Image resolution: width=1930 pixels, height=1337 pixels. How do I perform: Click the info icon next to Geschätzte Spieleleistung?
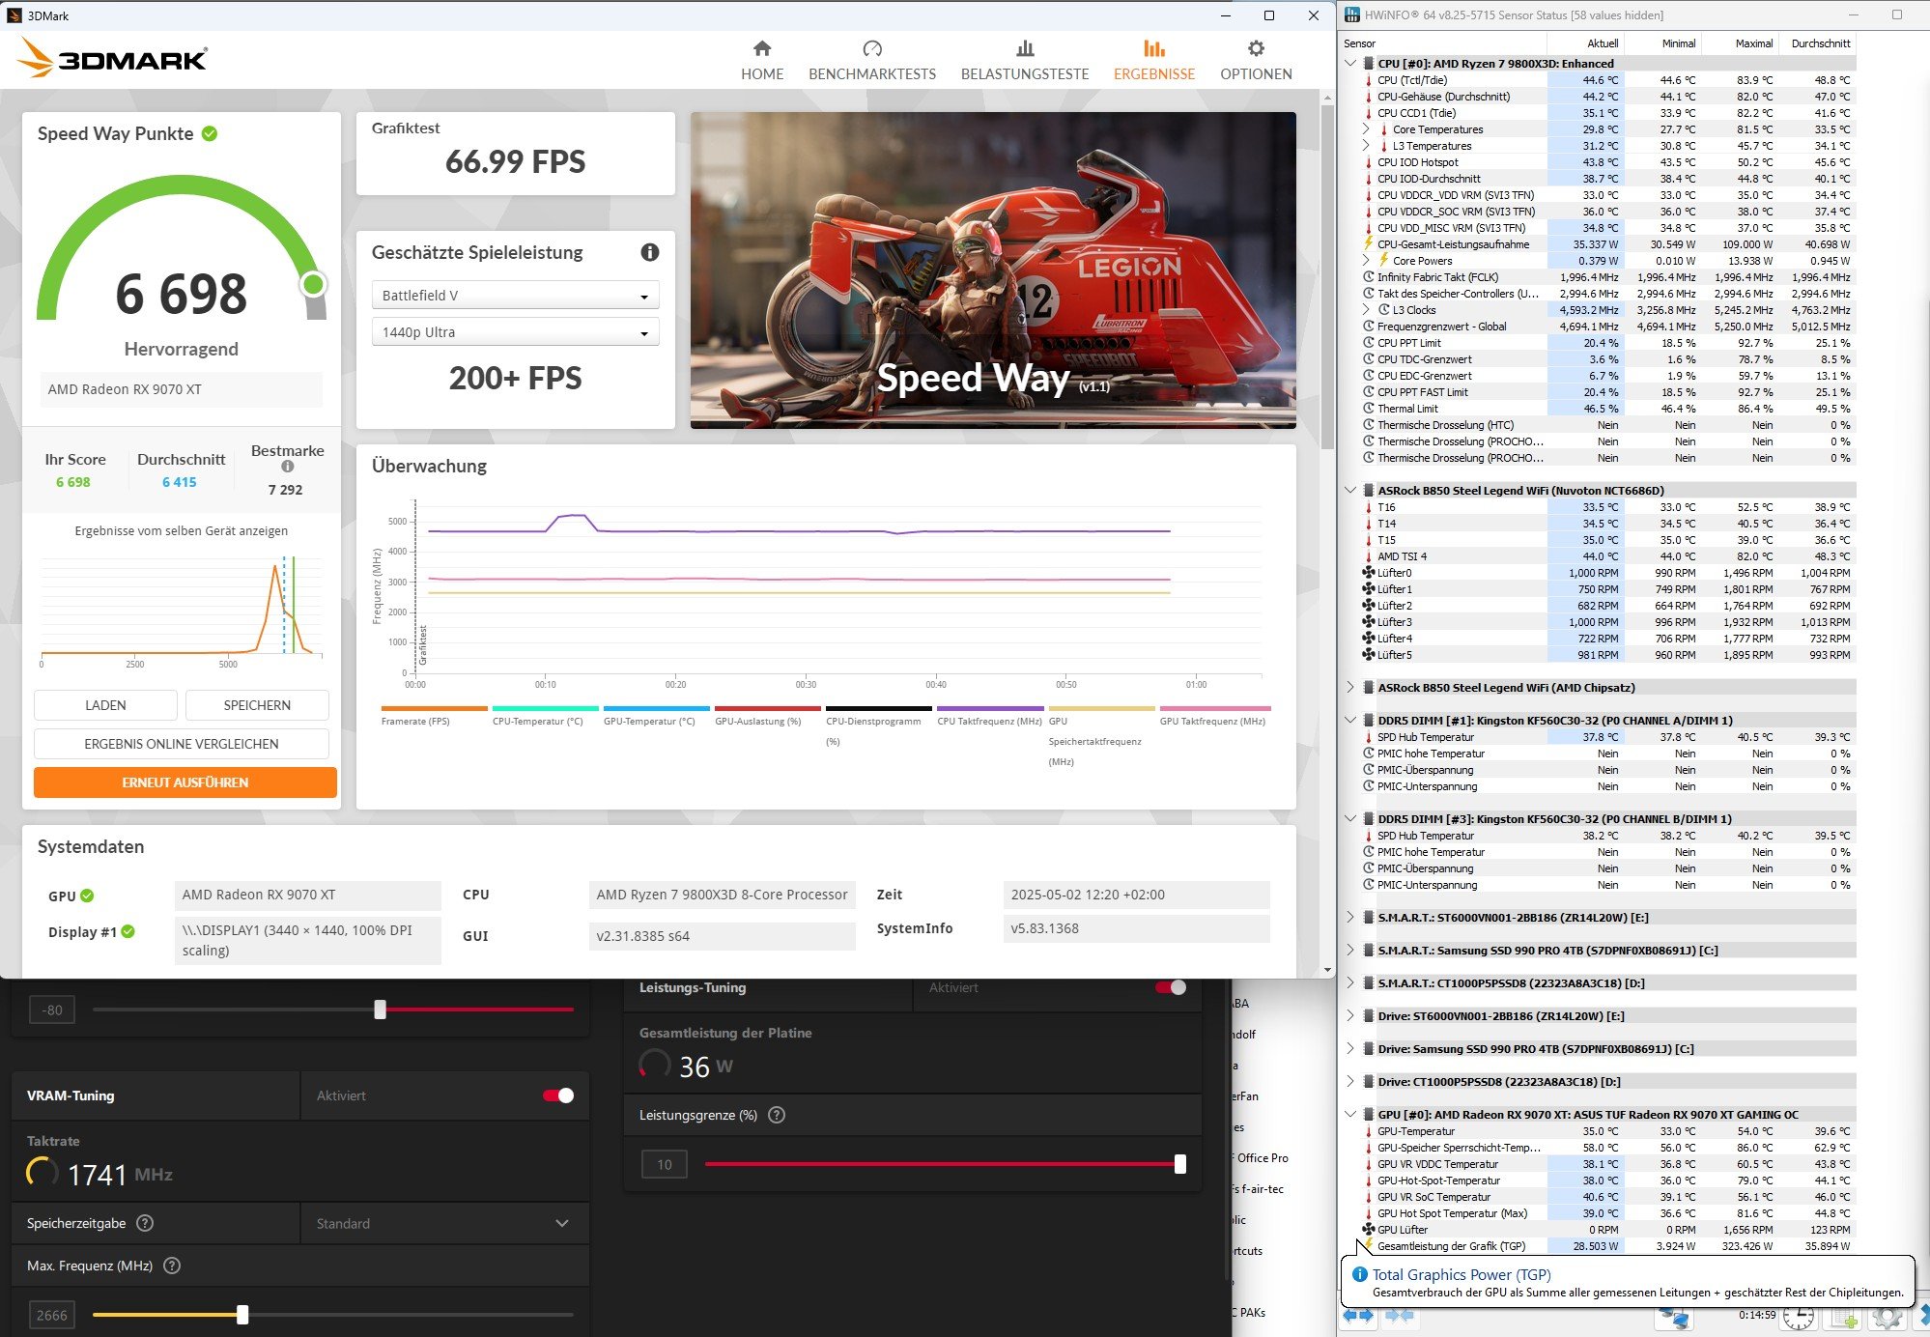(x=650, y=252)
